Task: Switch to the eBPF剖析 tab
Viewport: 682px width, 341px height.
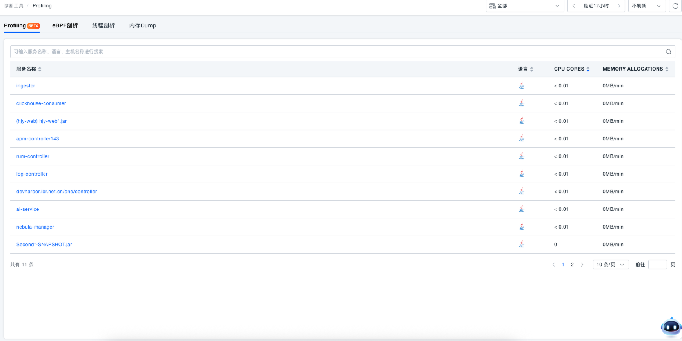Action: 65,25
